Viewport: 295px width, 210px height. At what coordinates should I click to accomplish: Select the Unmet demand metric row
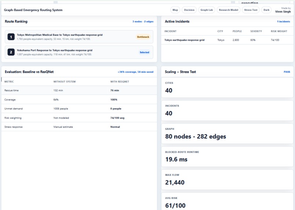[x=79, y=108]
